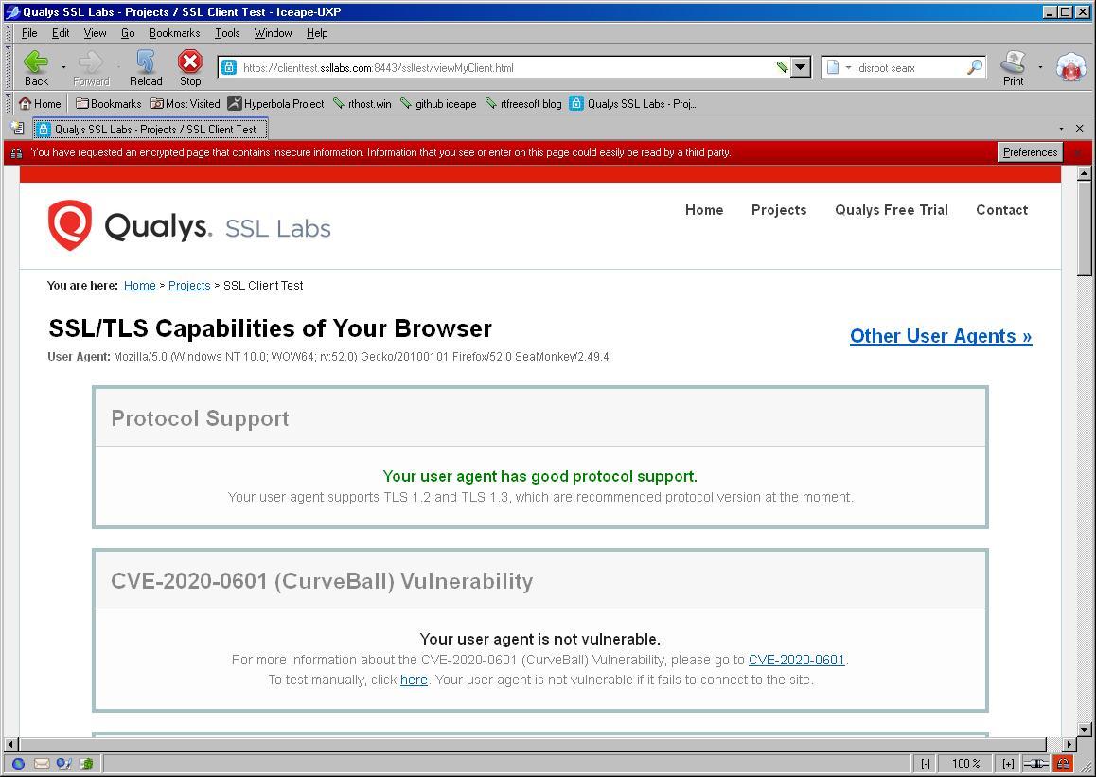1096x777 pixels.
Task: Open the CVE-2020-0601 information link
Action: [x=797, y=660]
